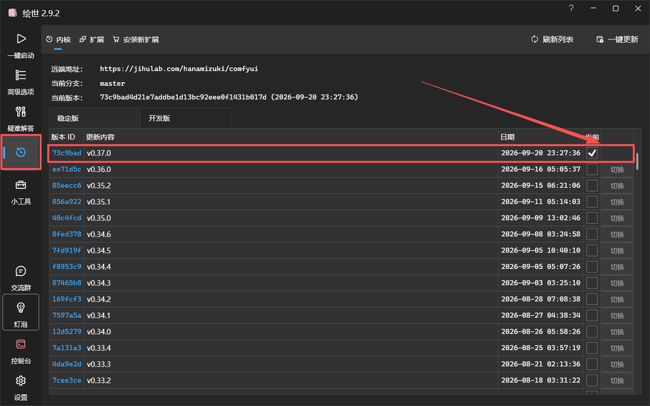Select the version history clock icon
650x406 pixels.
coord(21,152)
